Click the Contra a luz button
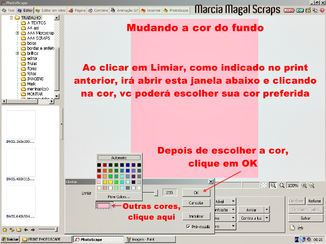This screenshot has height=244, width=326. pyautogui.click(x=251, y=218)
